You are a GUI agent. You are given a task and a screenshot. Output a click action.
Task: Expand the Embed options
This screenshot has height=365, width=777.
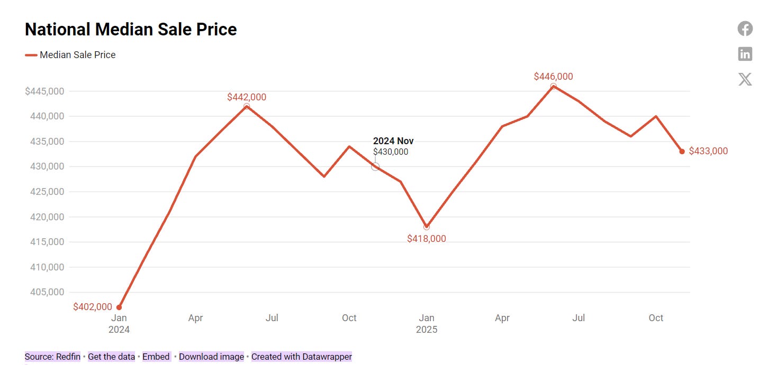156,357
